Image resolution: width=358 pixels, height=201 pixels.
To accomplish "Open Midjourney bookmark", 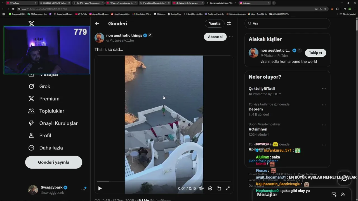I will [x=160, y=14].
